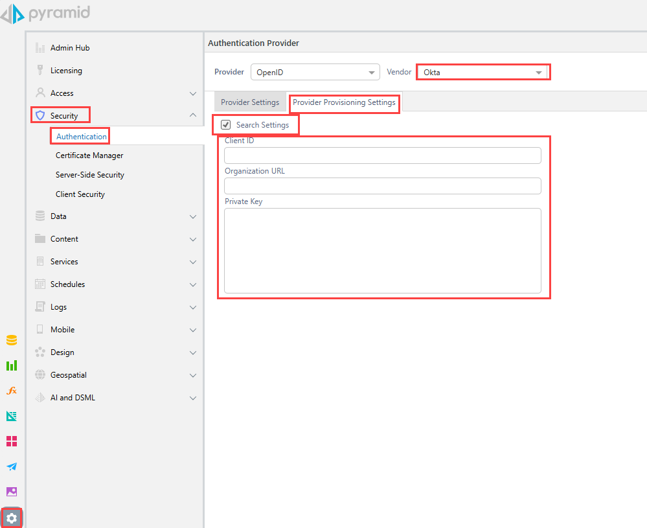Open the Vendor dropdown showing Okta
Image resolution: width=647 pixels, height=528 pixels.
[482, 72]
